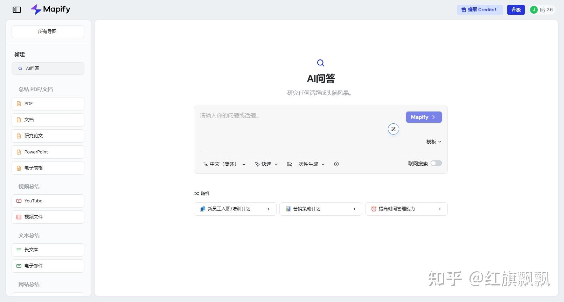
Task: Click the 新建 heading
Action: pyautogui.click(x=20, y=55)
